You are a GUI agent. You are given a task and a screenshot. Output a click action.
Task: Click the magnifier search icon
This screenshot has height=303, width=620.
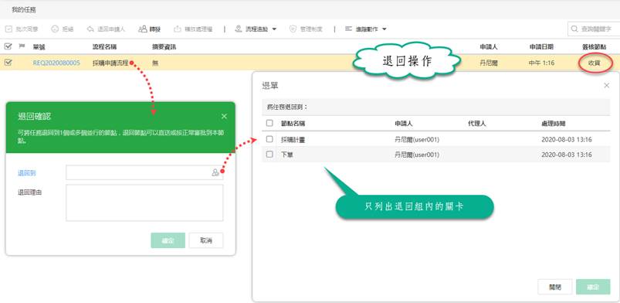point(574,29)
